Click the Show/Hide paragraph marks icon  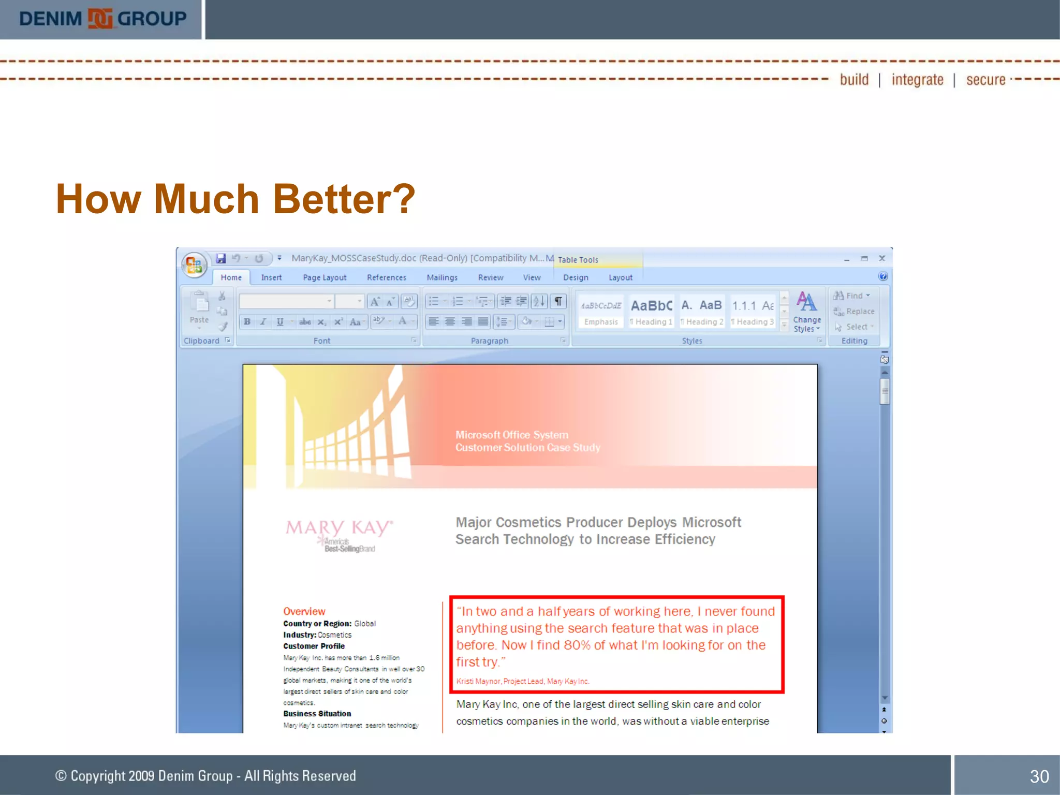(558, 301)
